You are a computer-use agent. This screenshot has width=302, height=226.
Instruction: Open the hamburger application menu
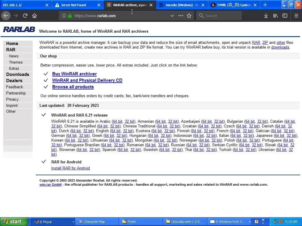[296, 16]
